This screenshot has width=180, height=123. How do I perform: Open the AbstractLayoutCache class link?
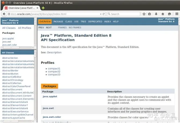tap(13, 118)
